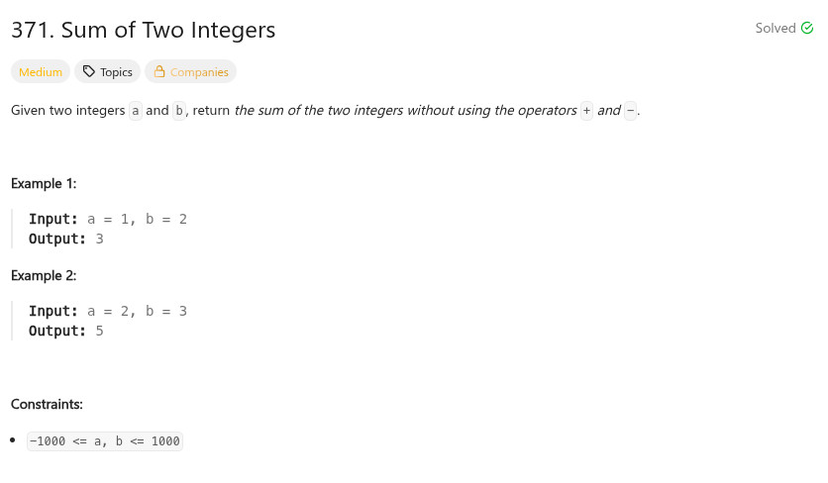
Task: Click the lock icon beside Companies
Action: tap(159, 72)
